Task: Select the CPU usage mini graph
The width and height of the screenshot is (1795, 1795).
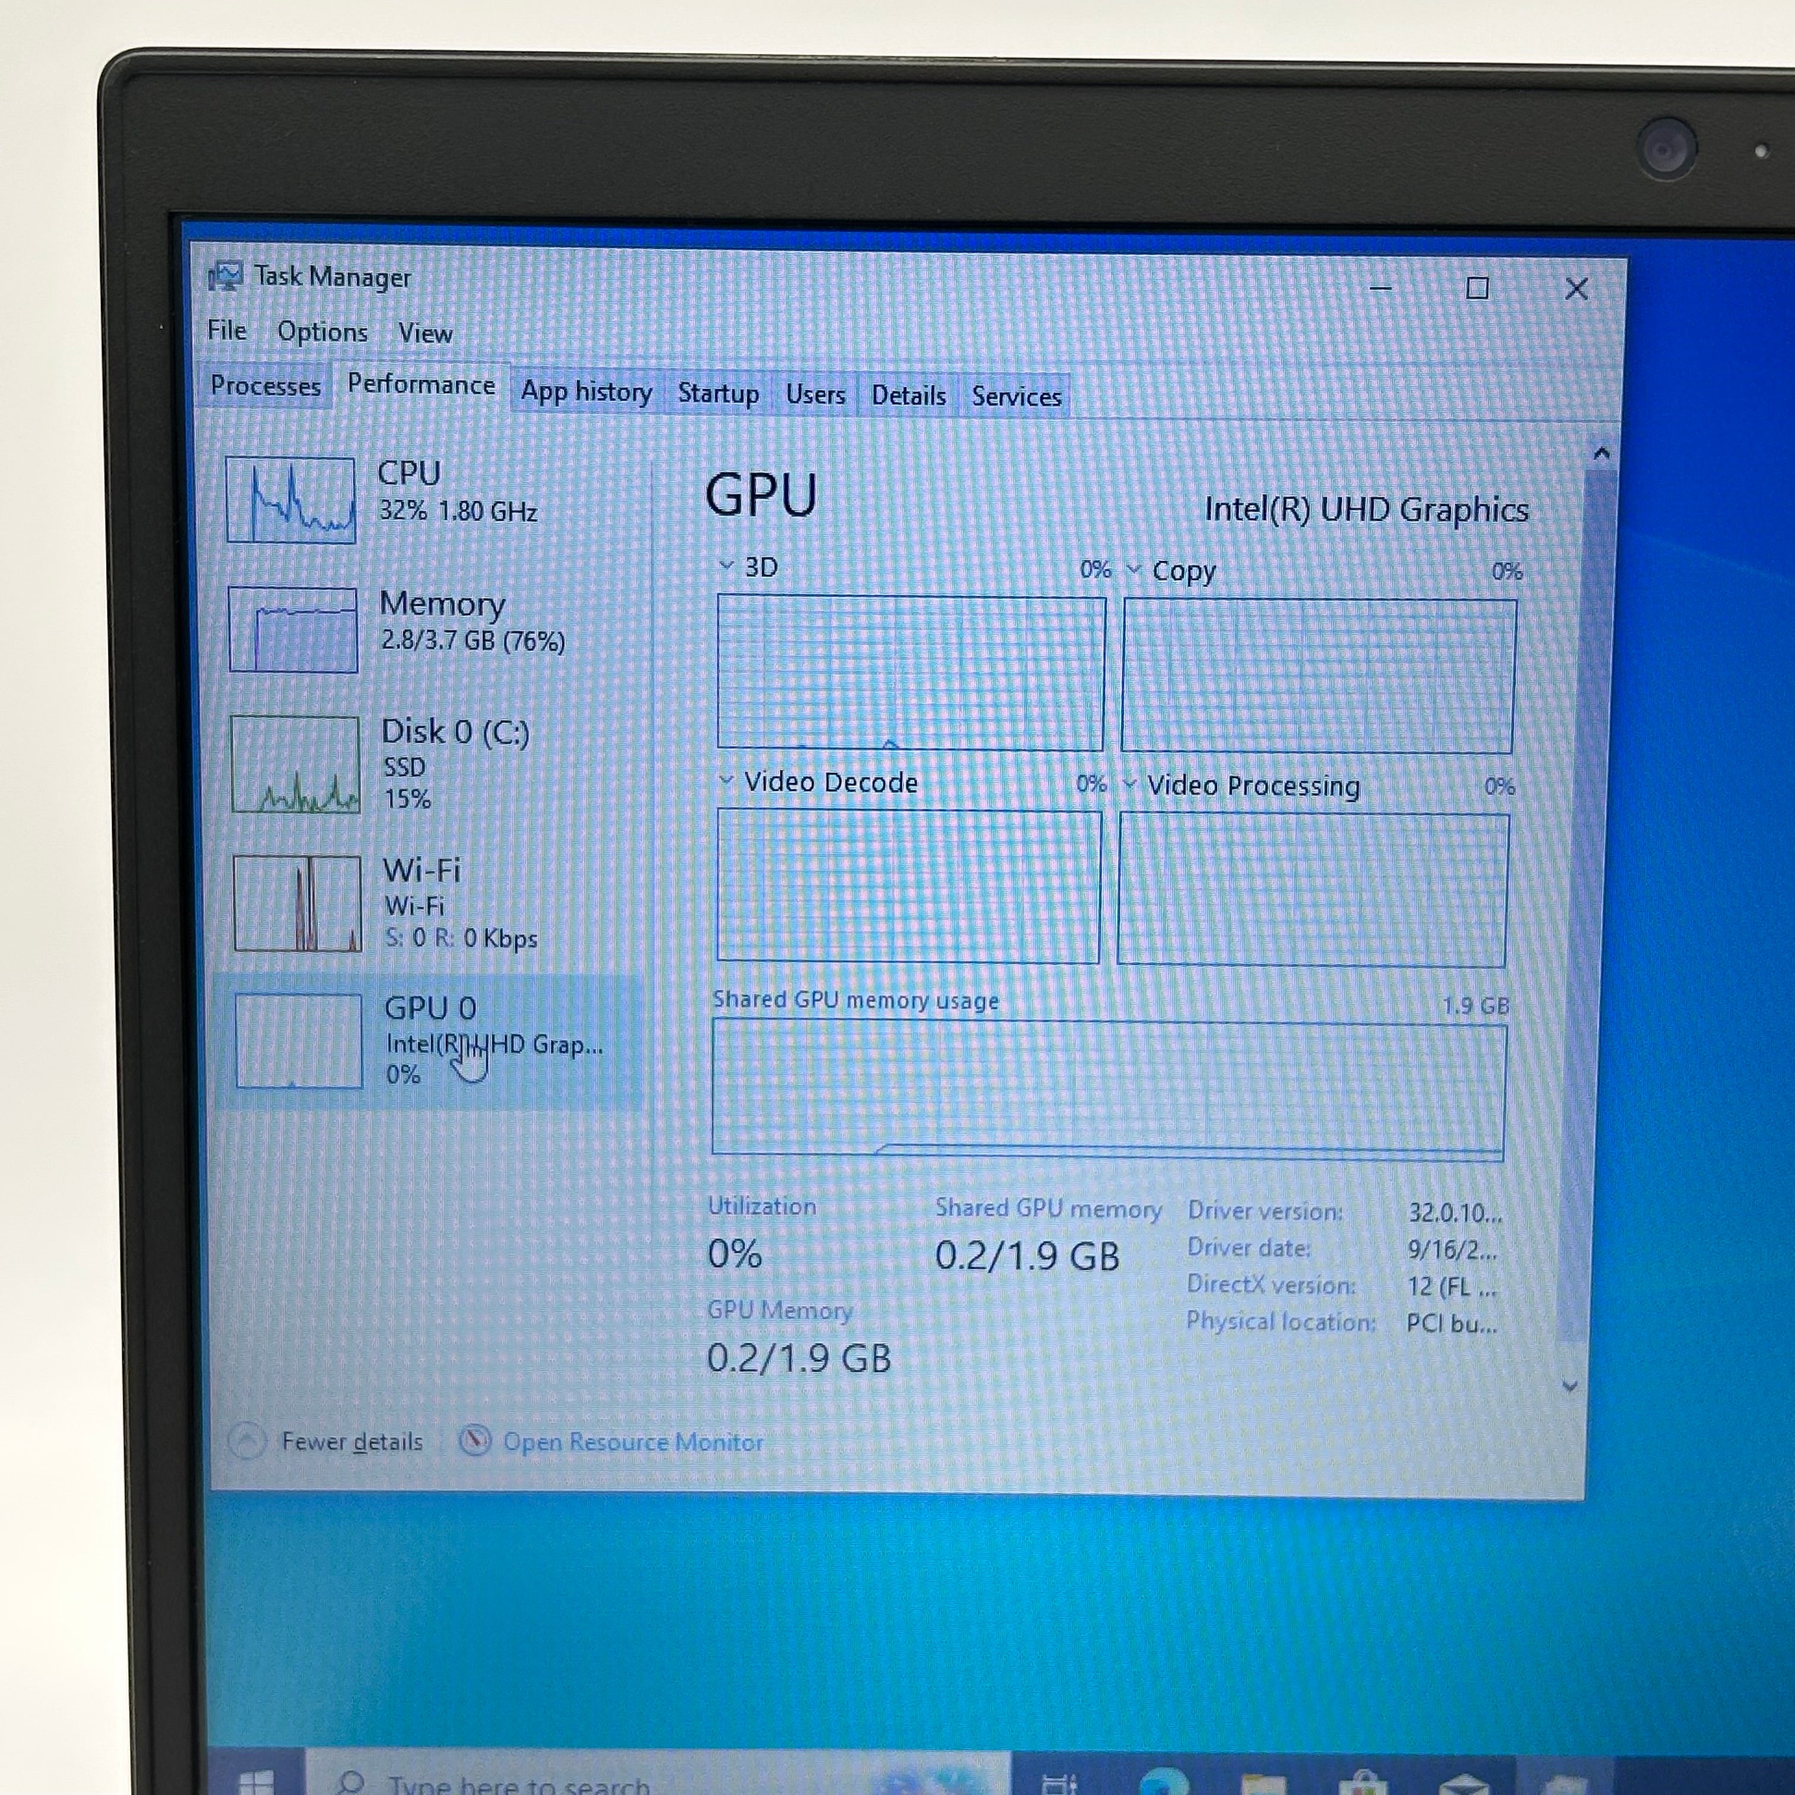Action: click(291, 500)
